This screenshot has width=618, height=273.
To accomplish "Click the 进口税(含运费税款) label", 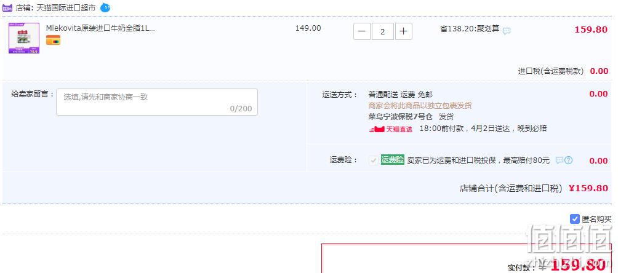I will point(551,71).
